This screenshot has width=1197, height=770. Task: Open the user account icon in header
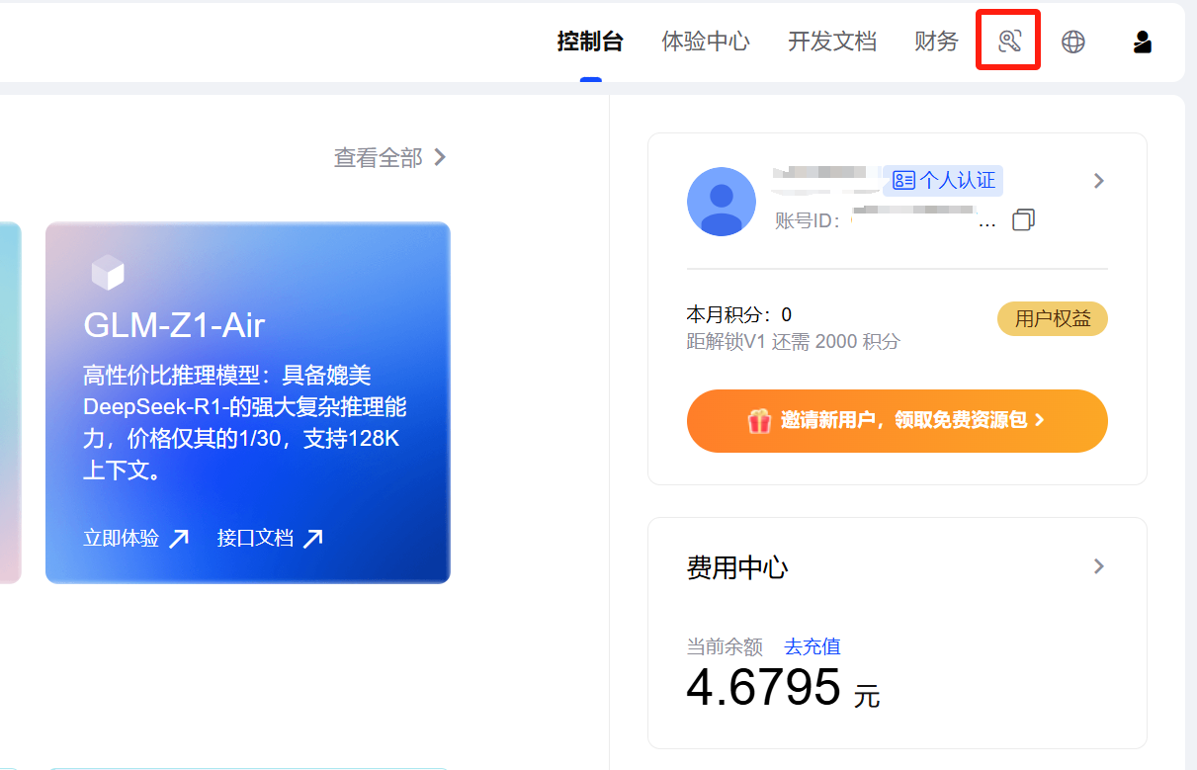coord(1143,42)
